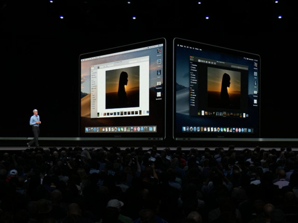This screenshot has height=223, width=298.
Task: Select AirDrop in the dark Finder sidebar
Action: 194,75
